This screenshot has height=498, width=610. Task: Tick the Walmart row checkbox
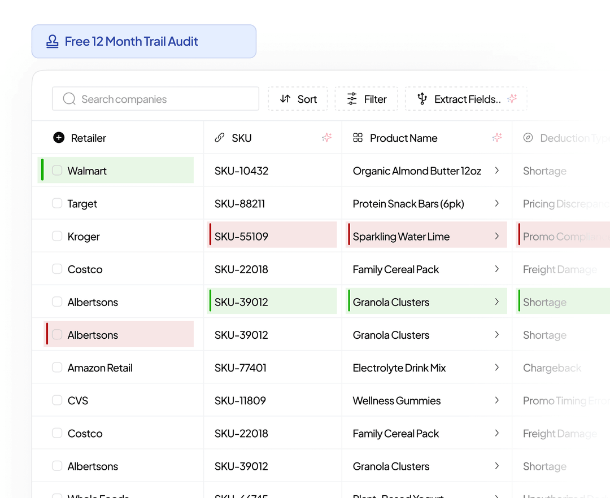click(57, 171)
